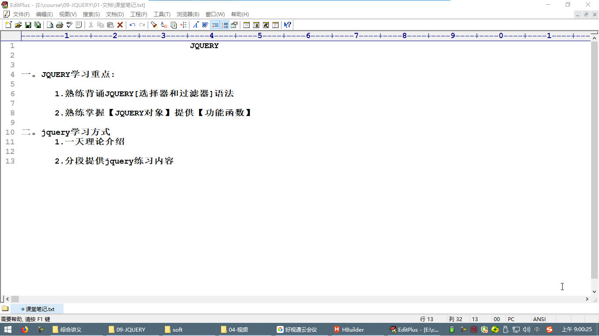Open the 帮助(H) menu
599x336 pixels.
(x=240, y=14)
